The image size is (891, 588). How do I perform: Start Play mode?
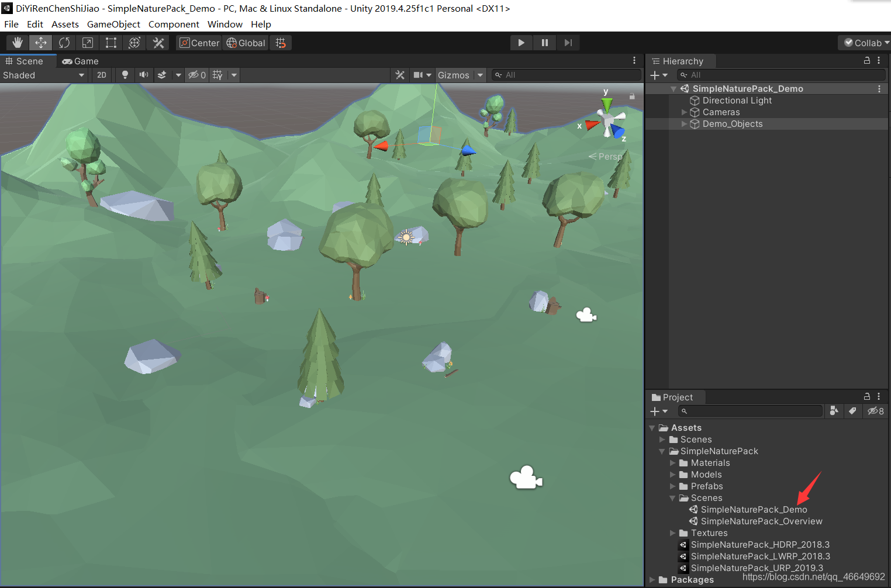521,43
